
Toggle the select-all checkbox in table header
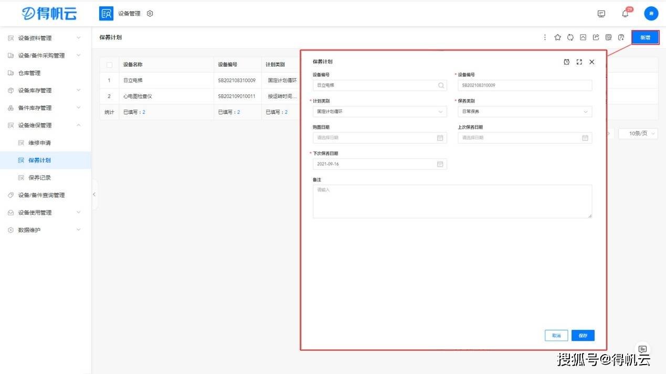point(109,65)
